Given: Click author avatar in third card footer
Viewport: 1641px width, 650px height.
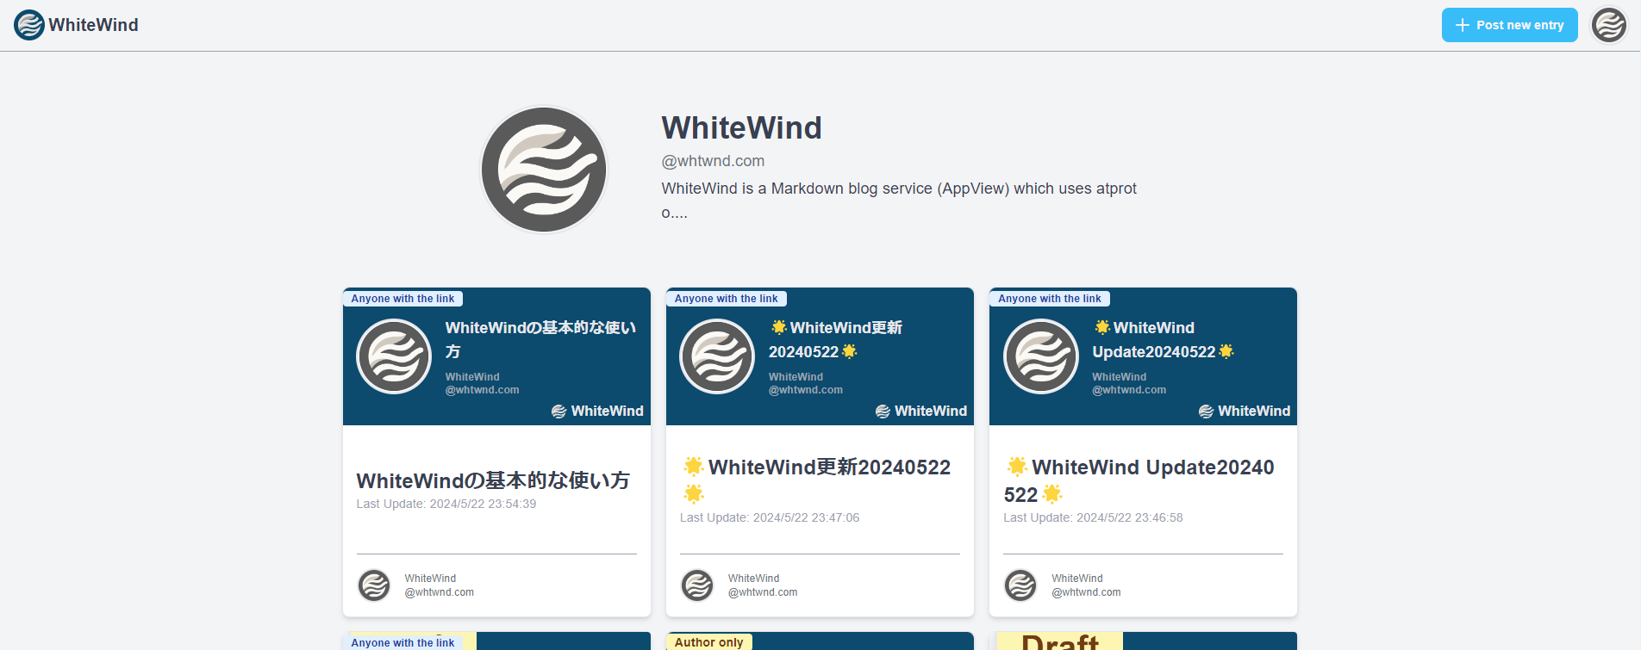Looking at the screenshot, I should [x=1020, y=585].
